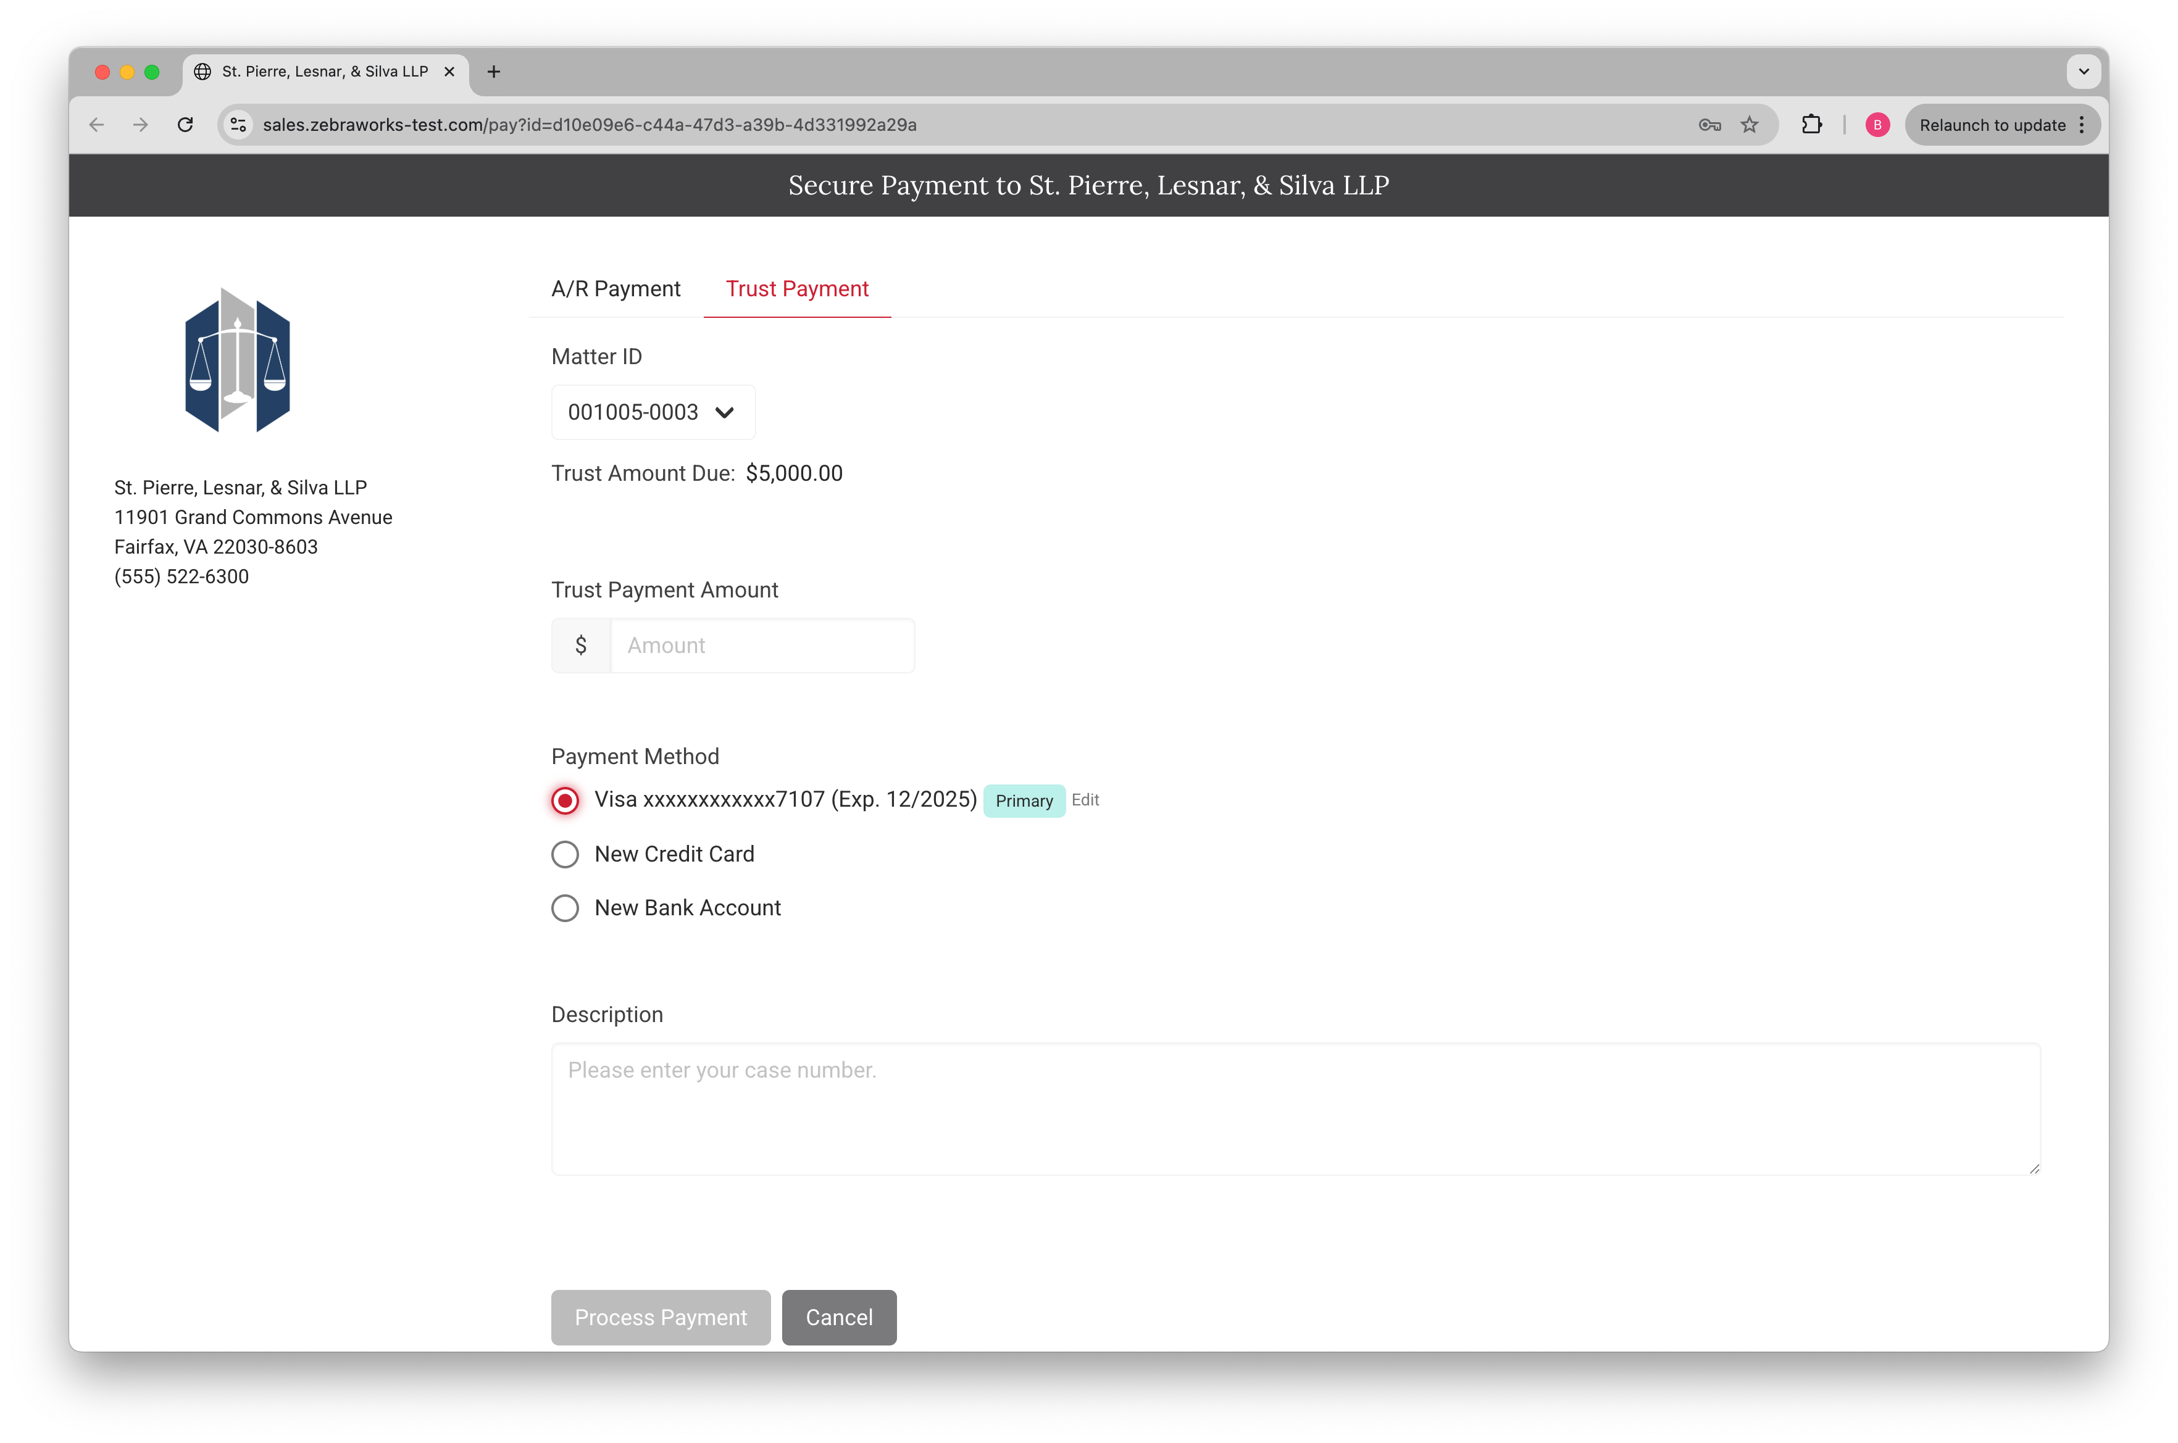
Task: Select the Trust Payment tab
Action: pyautogui.click(x=796, y=289)
